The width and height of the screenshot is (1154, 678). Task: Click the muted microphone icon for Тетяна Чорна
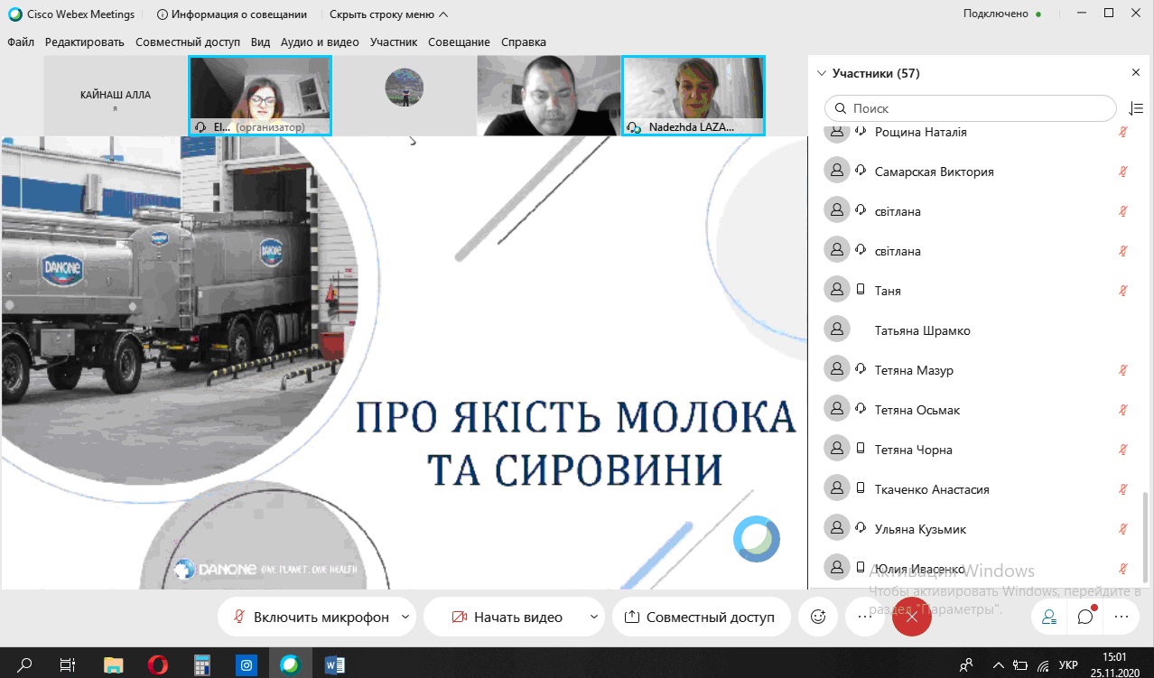pos(1124,450)
